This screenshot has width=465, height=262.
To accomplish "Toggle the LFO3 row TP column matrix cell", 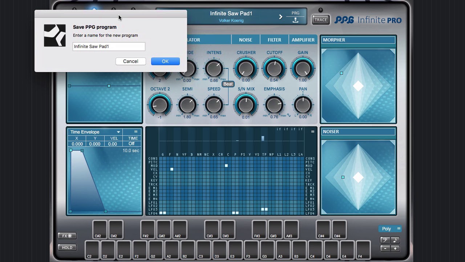I will pyautogui.click(x=263, y=209).
